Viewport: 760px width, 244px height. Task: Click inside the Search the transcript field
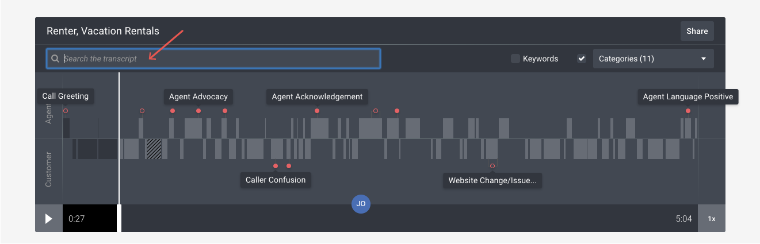(x=219, y=59)
